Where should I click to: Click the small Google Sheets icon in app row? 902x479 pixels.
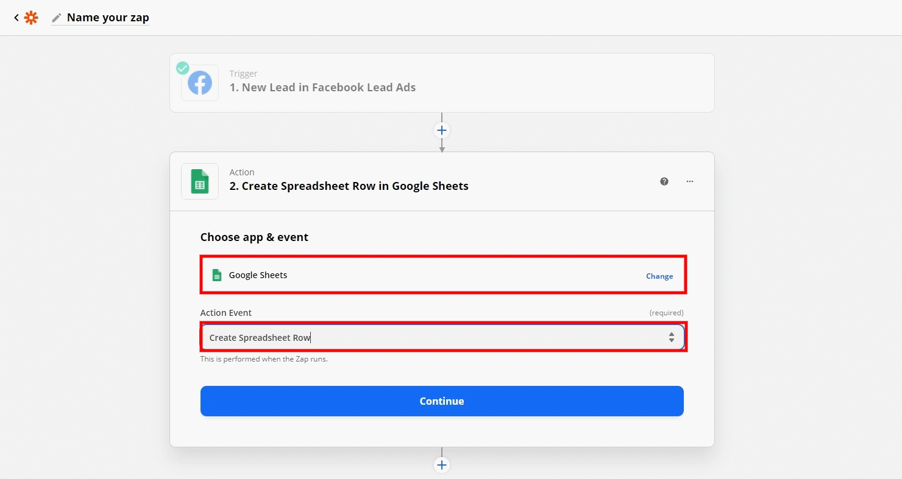[x=216, y=275]
